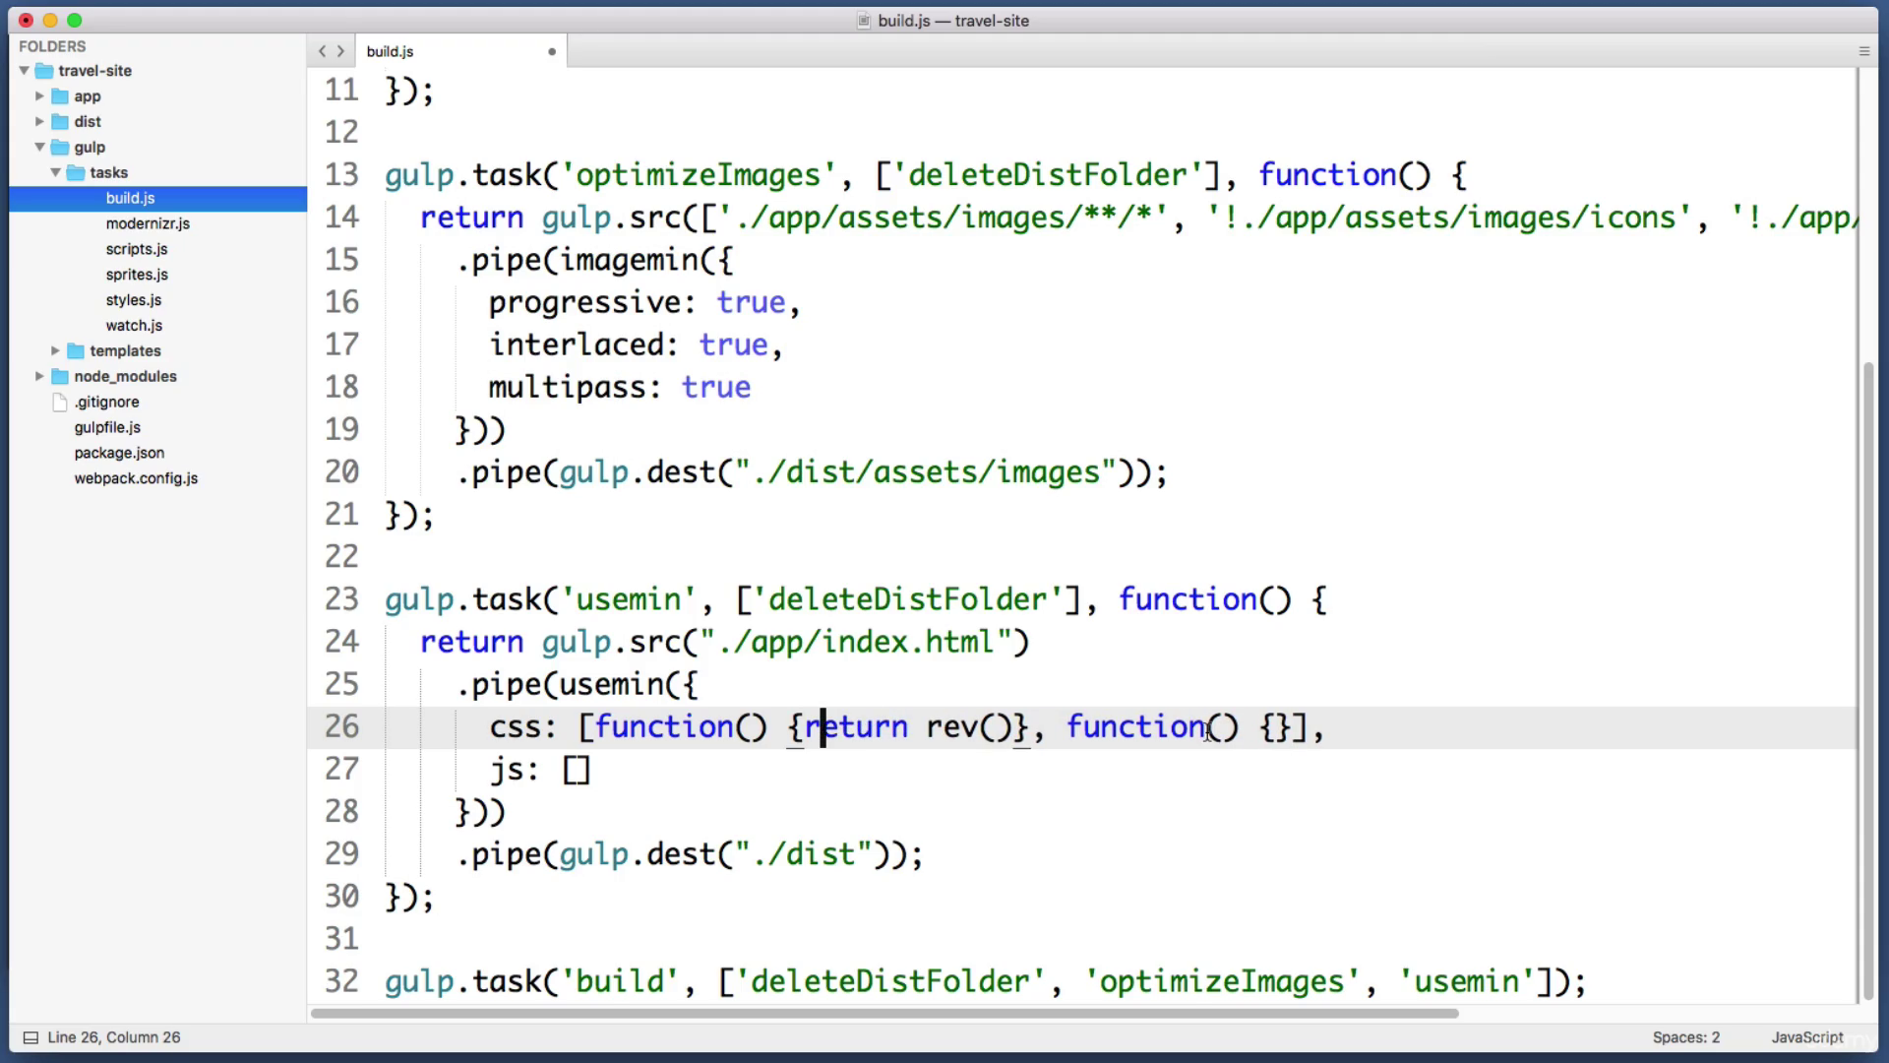
Task: Click the .gitignore file icon
Action: pyautogui.click(x=60, y=402)
